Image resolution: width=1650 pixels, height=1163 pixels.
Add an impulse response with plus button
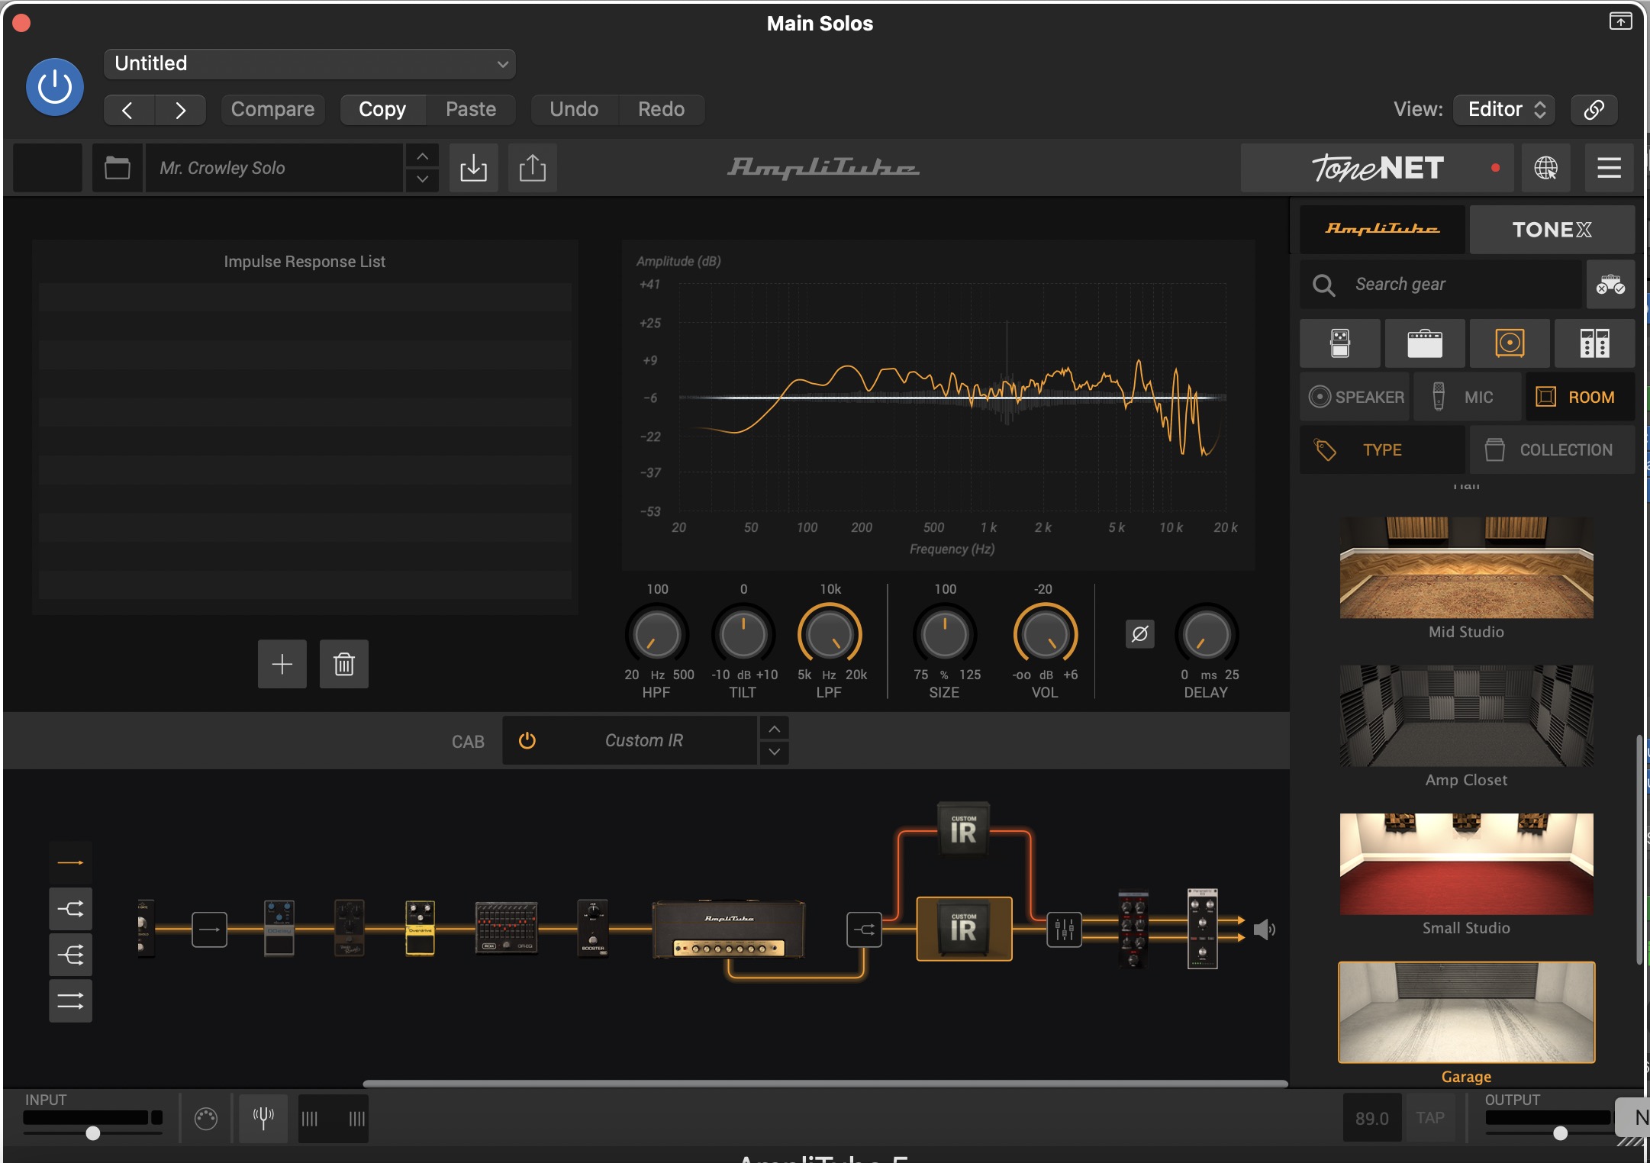coord(282,664)
